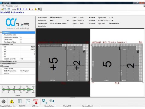Viewport: 145px width, 109px height.
Task: Click the yellow warning icon in top toolbar
Action: (36, 9)
